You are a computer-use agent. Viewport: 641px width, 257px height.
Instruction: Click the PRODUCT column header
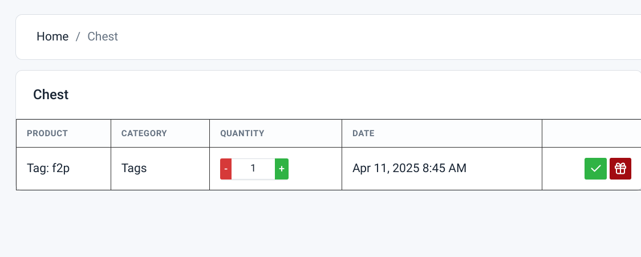coord(47,133)
